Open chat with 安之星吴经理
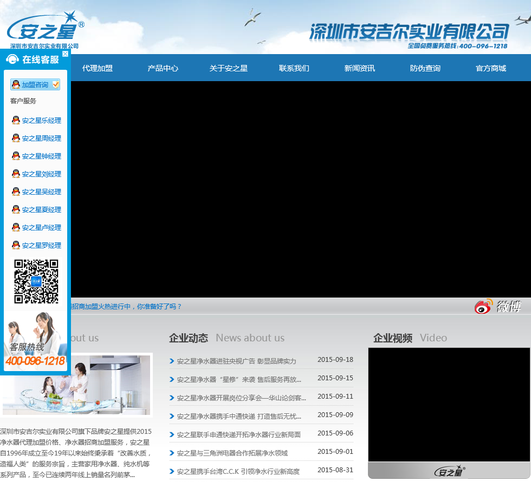This screenshot has width=531, height=482. click(42, 192)
